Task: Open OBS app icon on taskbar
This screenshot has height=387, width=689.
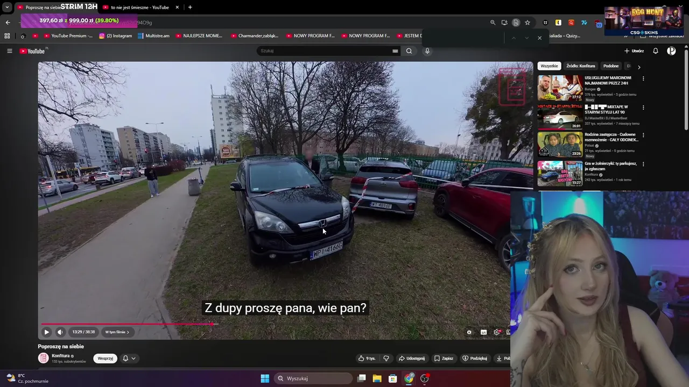Action: point(425,378)
